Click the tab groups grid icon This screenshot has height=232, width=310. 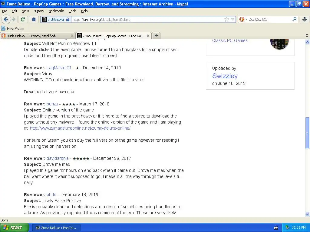307,36
